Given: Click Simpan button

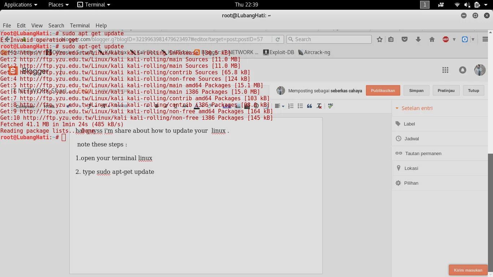Looking at the screenshot, I should [416, 91].
